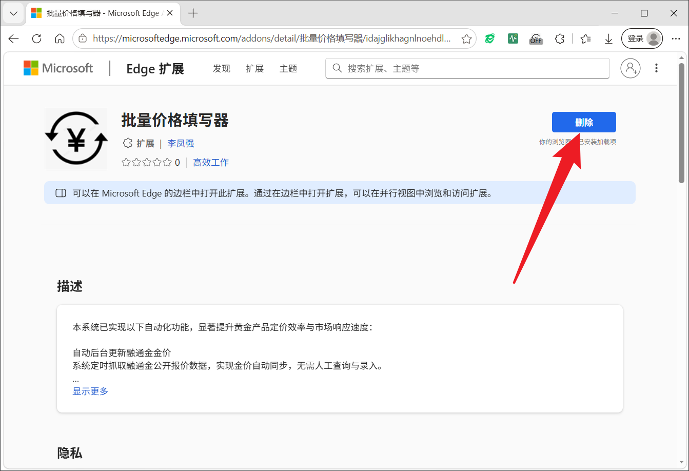Click the browser back arrow
The width and height of the screenshot is (689, 471).
pyautogui.click(x=14, y=39)
